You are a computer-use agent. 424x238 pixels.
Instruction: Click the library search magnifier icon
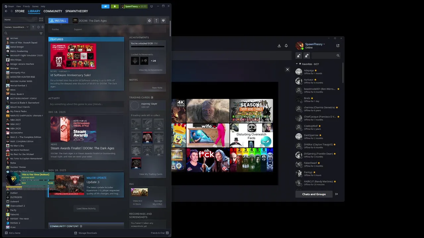click(6, 33)
